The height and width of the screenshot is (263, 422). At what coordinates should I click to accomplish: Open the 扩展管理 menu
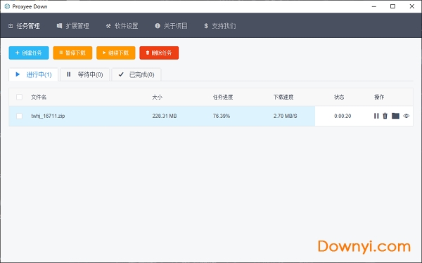pos(73,26)
